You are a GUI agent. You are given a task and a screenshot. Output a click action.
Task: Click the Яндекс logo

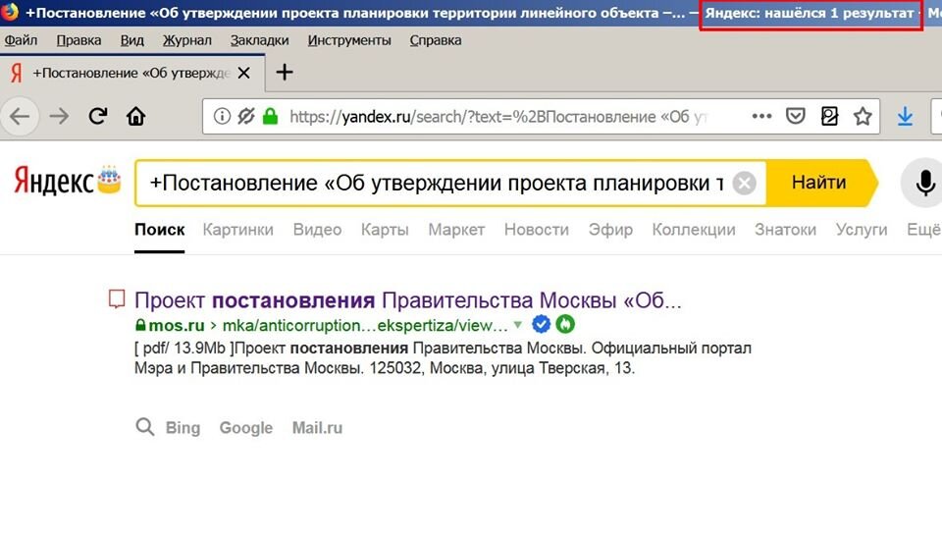(x=54, y=182)
